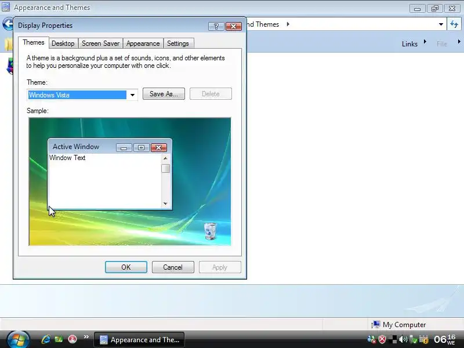Click the My Computer status bar icon
The image size is (464, 348).
(x=375, y=325)
